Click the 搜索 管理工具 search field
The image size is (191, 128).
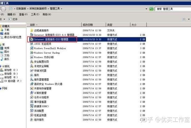(x=173, y=9)
